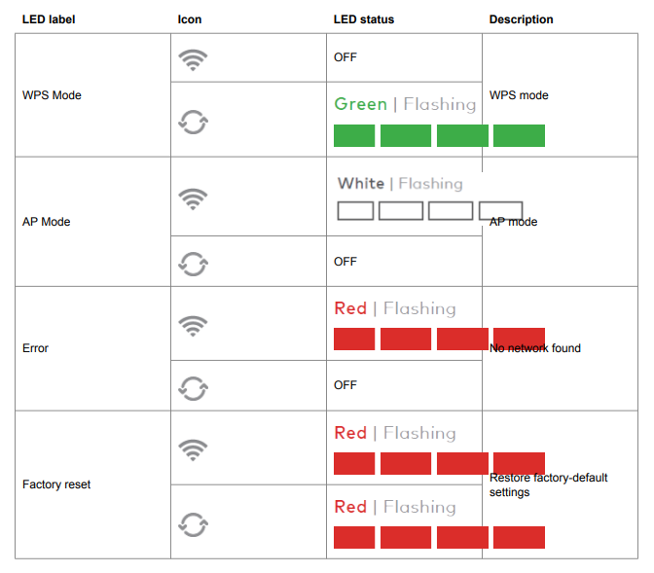Click the first green flashing bar for WPS Mode
Screen dimensions: 654x573
click(354, 135)
